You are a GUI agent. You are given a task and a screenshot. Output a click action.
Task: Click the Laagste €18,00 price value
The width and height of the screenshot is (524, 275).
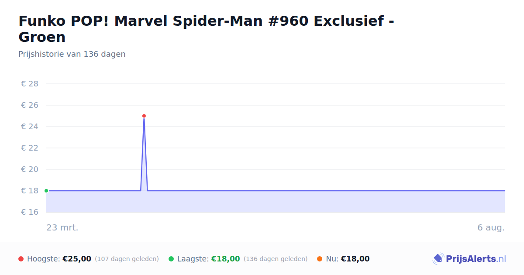226,259
